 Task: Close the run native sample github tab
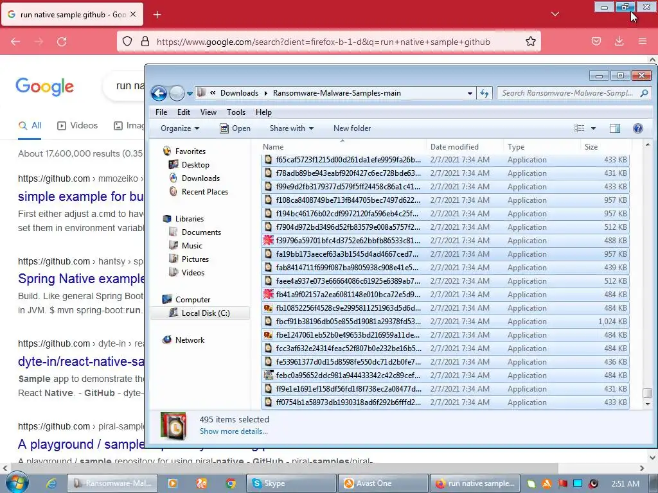(x=133, y=14)
